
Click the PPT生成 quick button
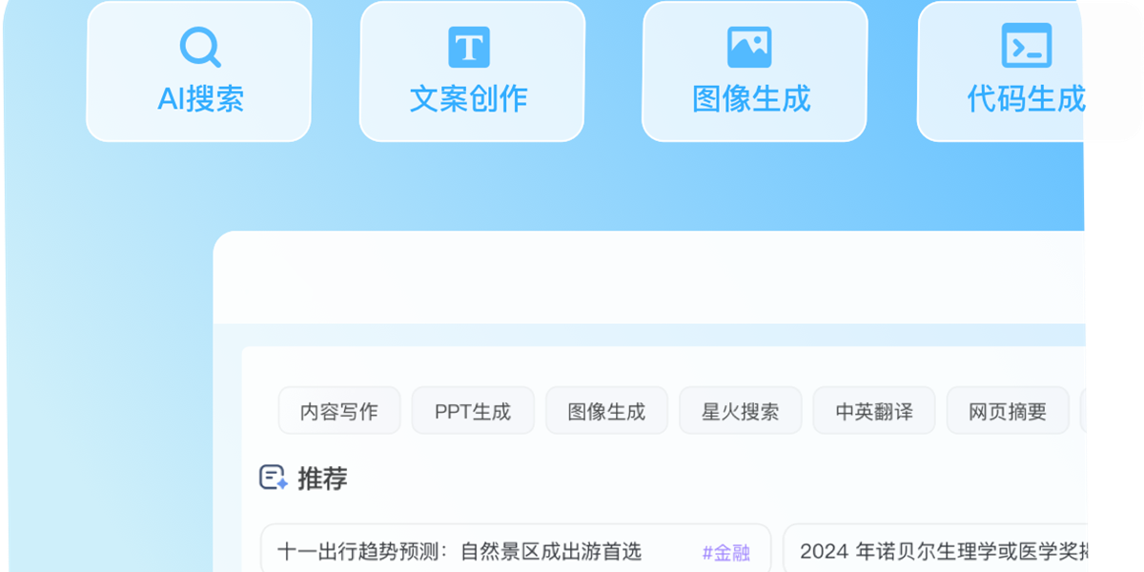coord(472,410)
